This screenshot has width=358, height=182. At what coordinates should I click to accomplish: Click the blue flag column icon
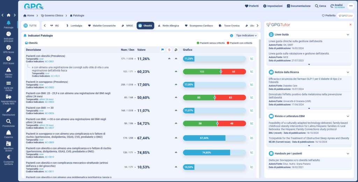(x=162, y=50)
